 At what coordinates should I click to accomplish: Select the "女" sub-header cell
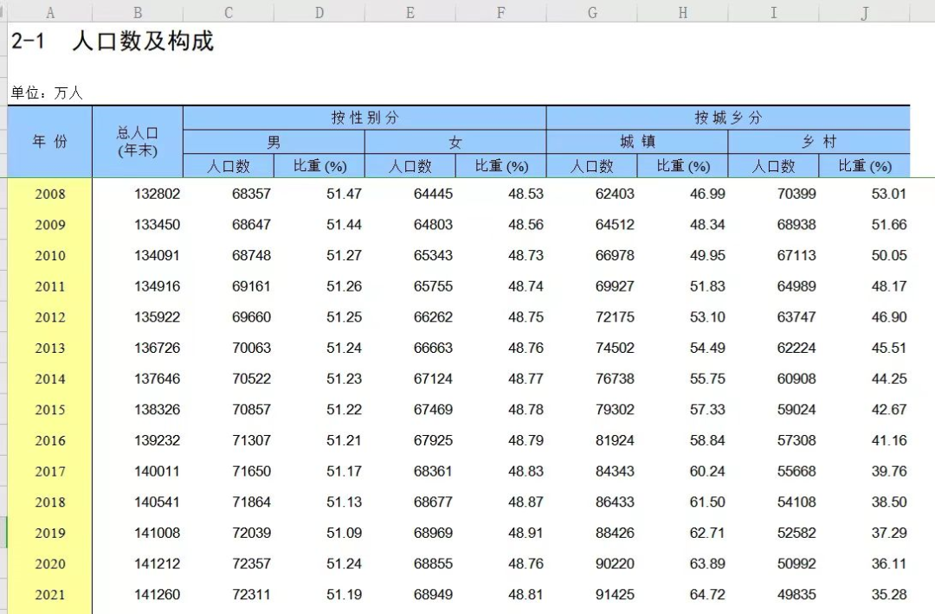pyautogui.click(x=455, y=142)
